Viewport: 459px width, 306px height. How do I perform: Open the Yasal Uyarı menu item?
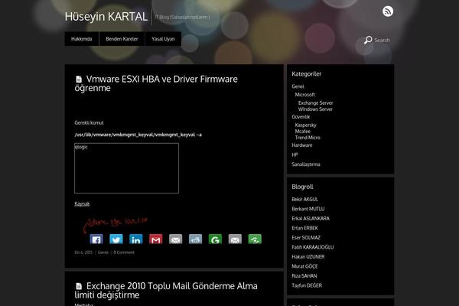tap(163, 39)
